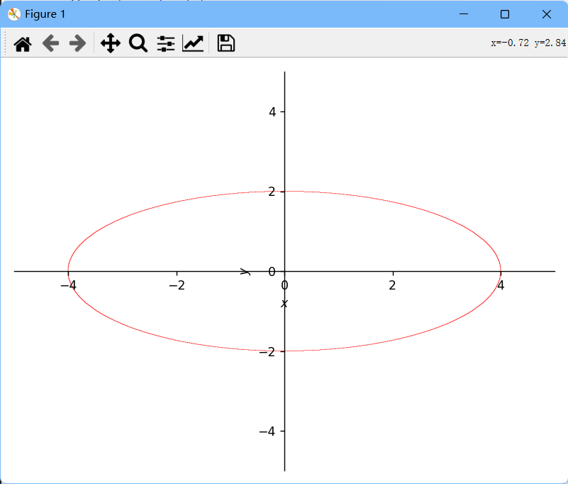Click the x-axis tick label −2
Image resolution: width=568 pixels, height=484 pixels.
pos(177,286)
